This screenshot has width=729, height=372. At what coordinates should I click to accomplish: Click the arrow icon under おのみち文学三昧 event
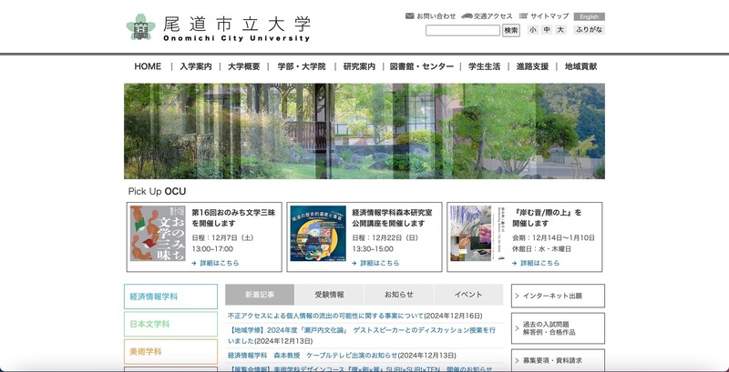pos(194,263)
